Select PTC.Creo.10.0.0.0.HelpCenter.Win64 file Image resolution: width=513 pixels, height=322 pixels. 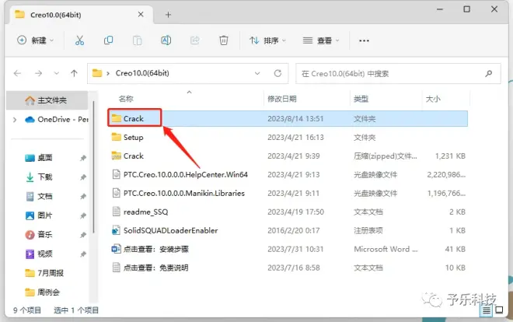[288, 175]
